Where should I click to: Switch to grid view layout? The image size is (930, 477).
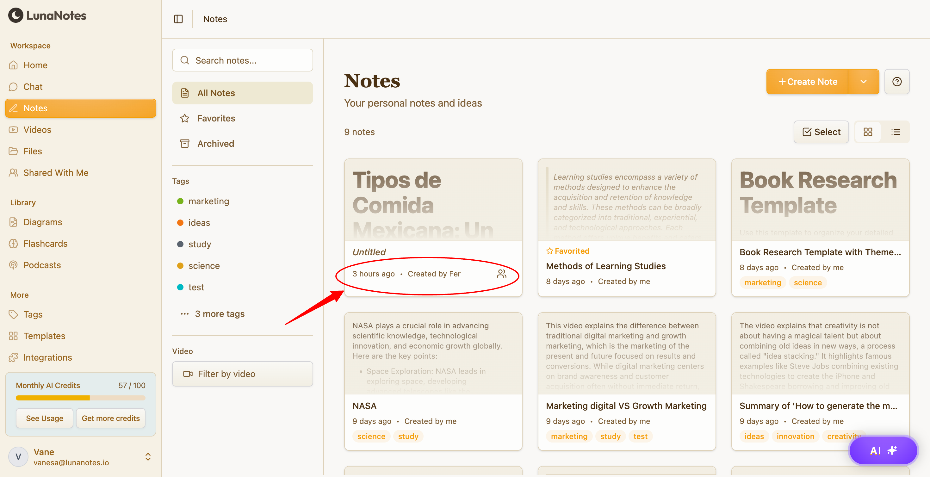pyautogui.click(x=868, y=132)
